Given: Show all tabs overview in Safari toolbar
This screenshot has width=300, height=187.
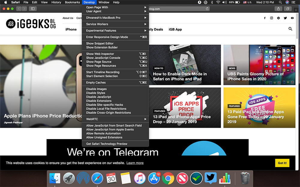Looking at the screenshot, I should click(288, 9).
